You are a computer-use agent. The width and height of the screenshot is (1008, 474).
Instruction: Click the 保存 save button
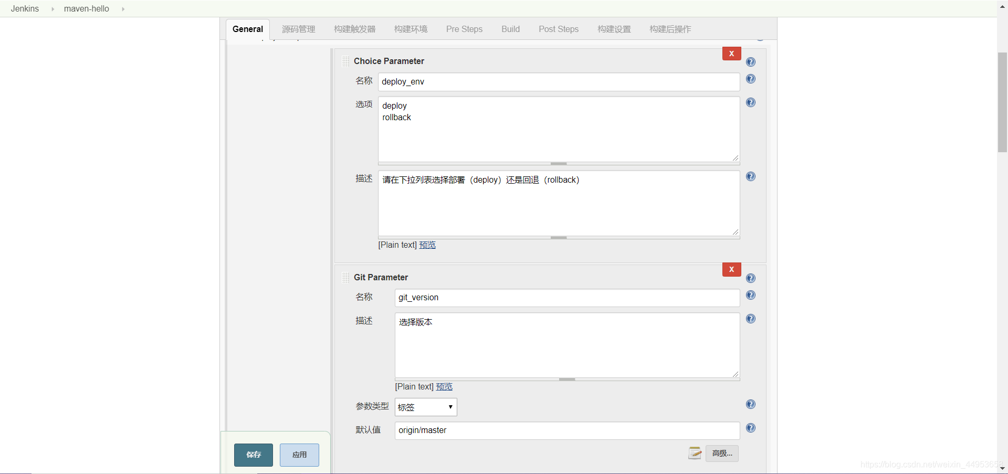pyautogui.click(x=254, y=455)
